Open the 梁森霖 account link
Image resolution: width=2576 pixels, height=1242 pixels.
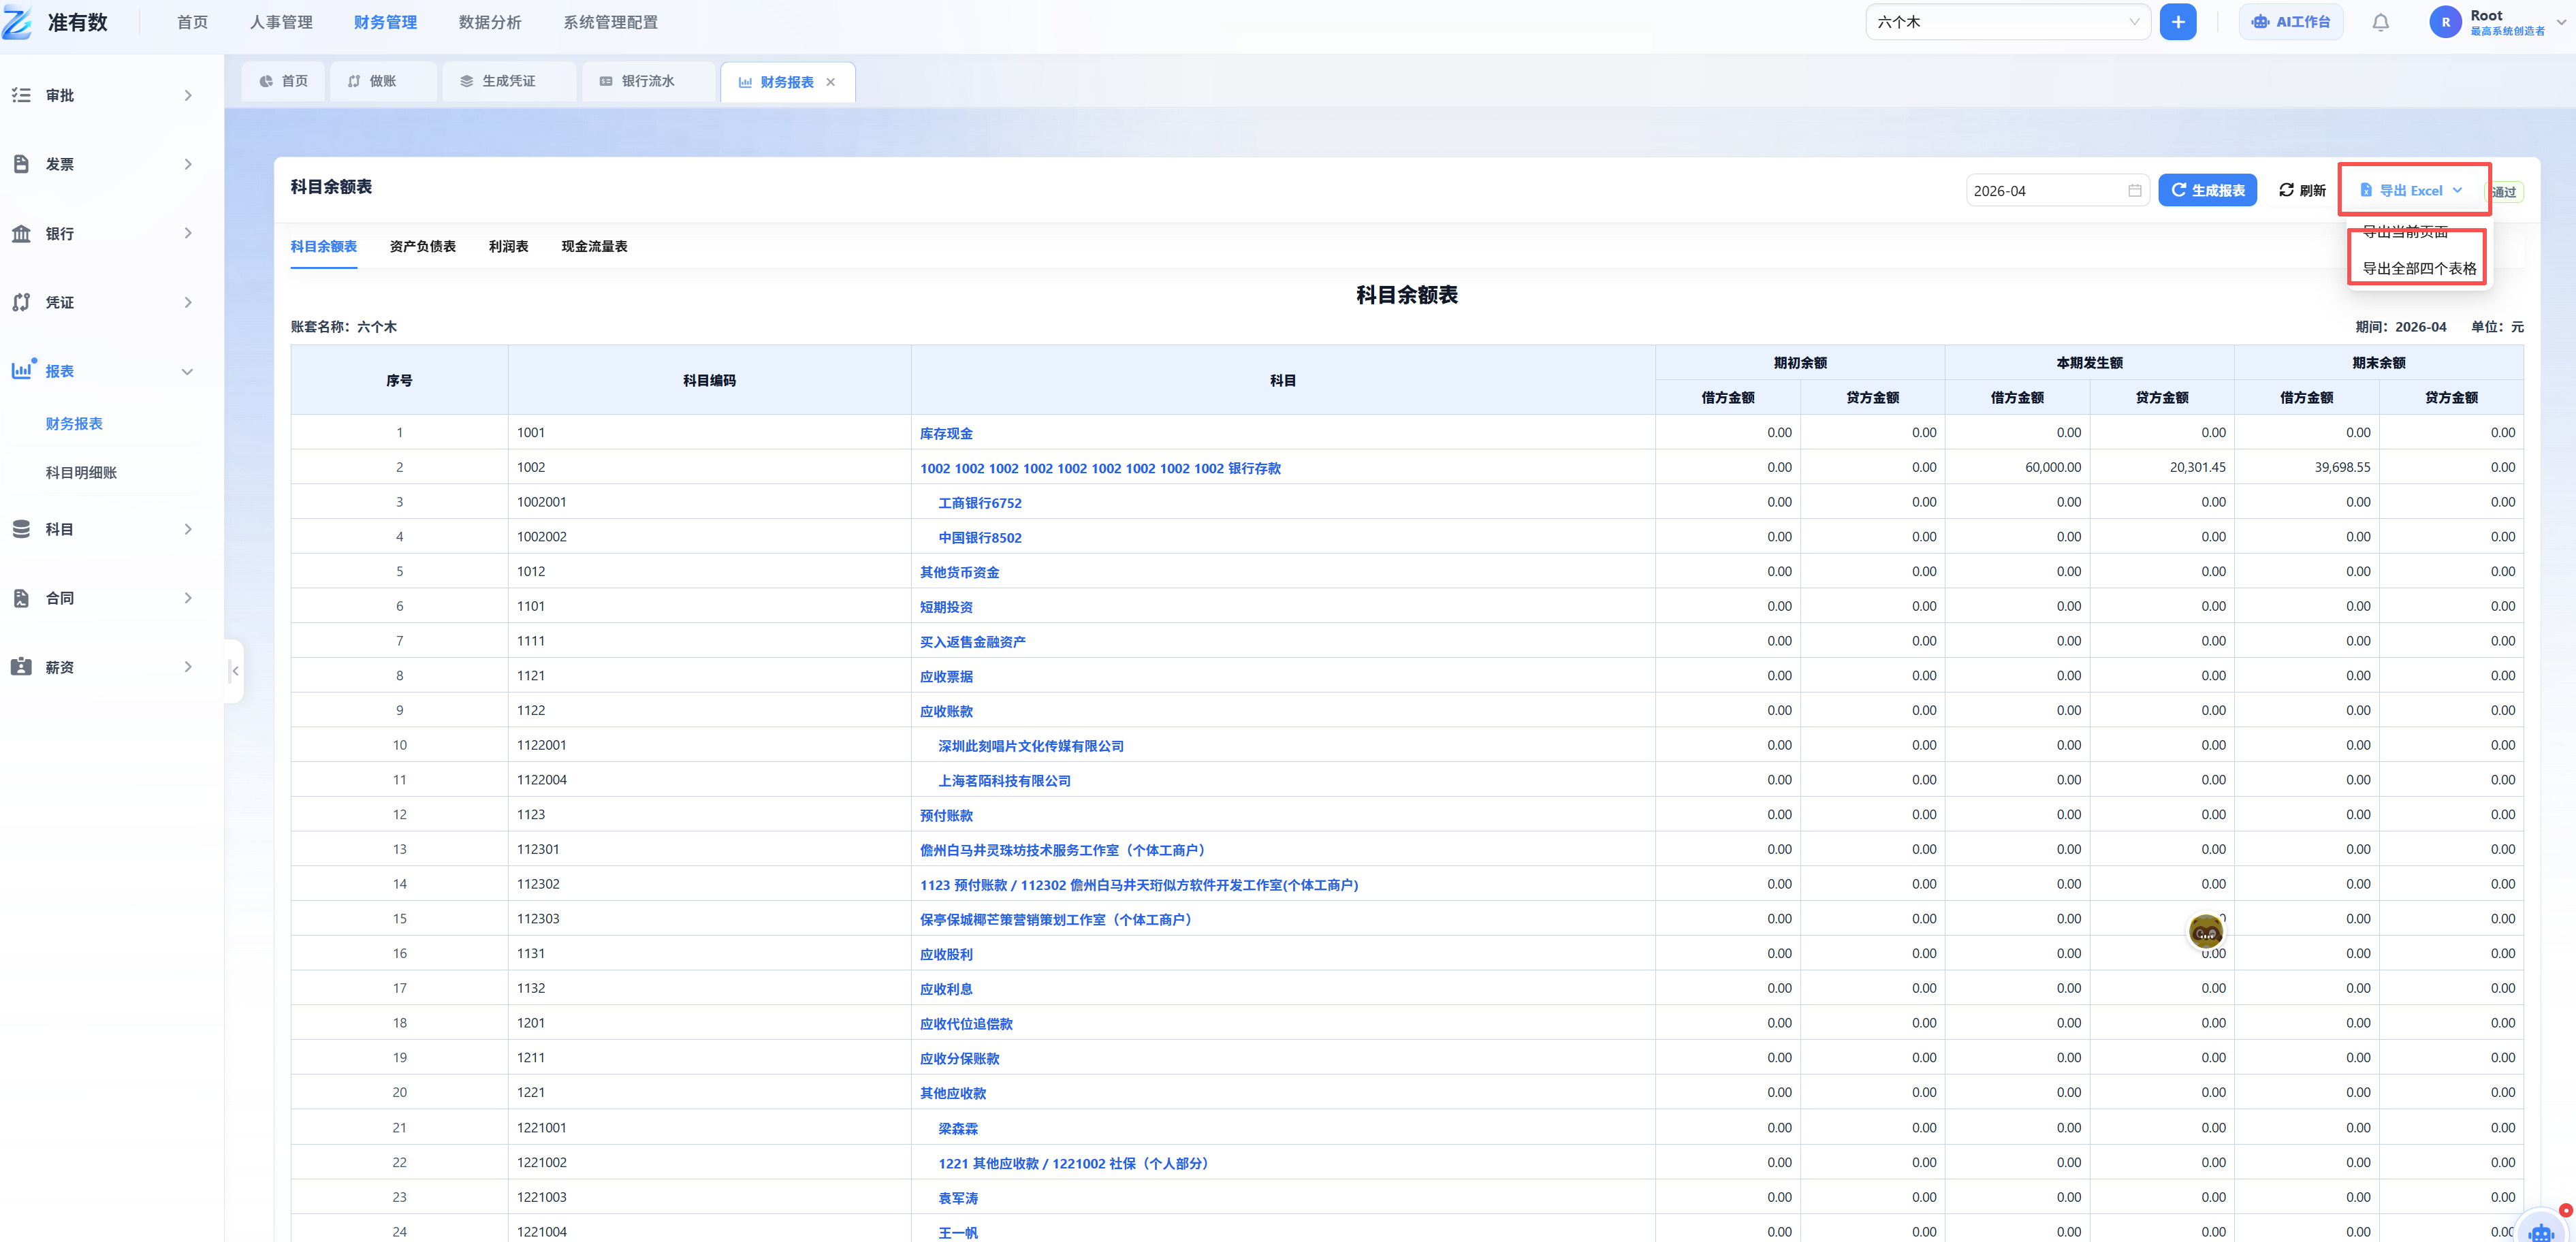pyautogui.click(x=958, y=1128)
